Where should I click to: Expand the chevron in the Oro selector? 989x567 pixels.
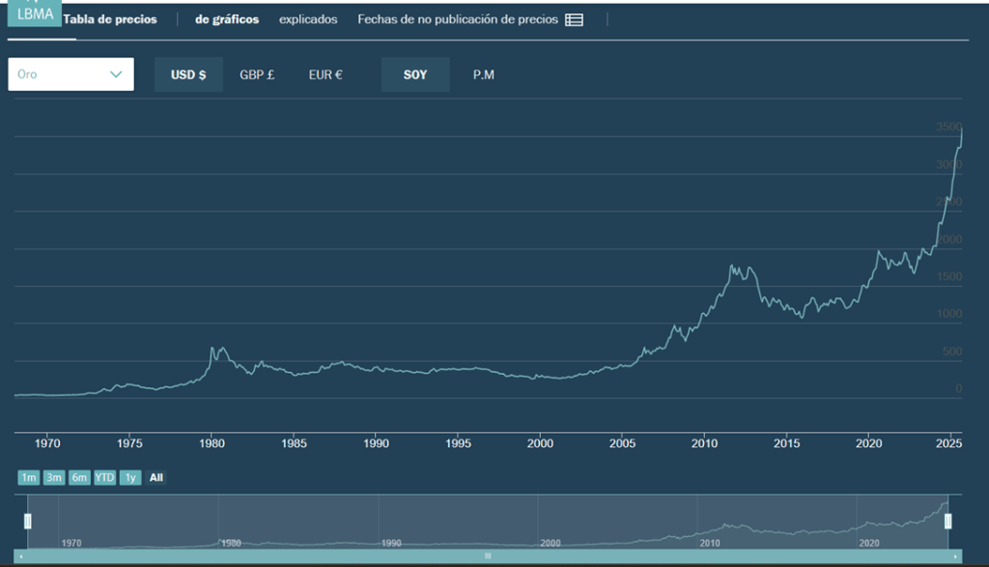pyautogui.click(x=117, y=74)
